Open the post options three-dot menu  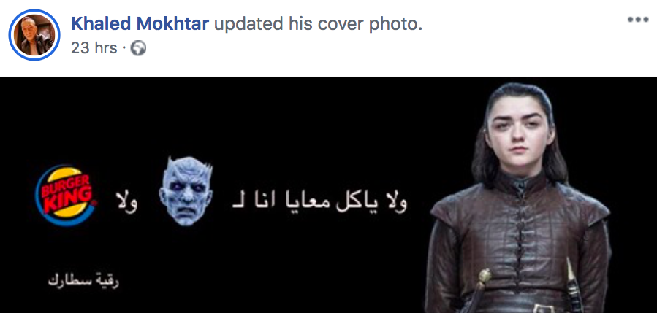pyautogui.click(x=638, y=20)
